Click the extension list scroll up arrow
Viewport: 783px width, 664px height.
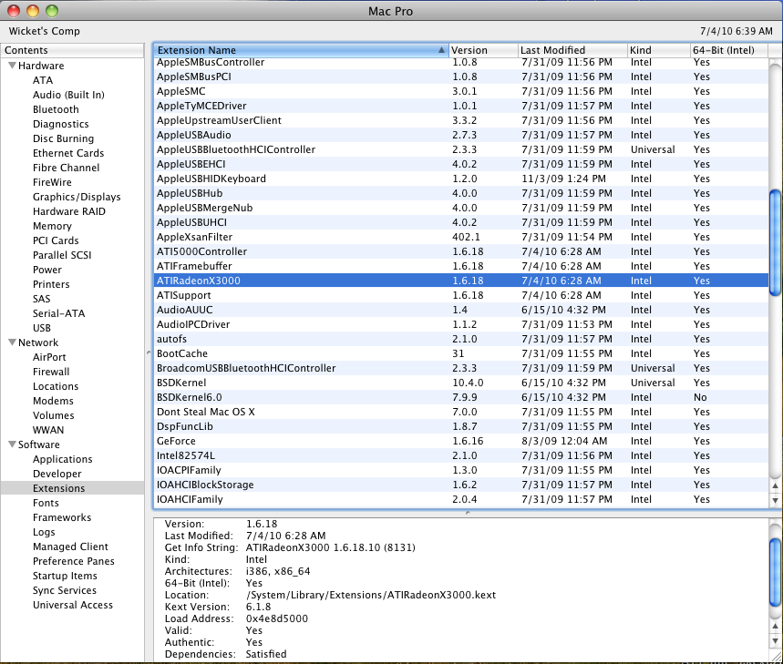point(775,485)
